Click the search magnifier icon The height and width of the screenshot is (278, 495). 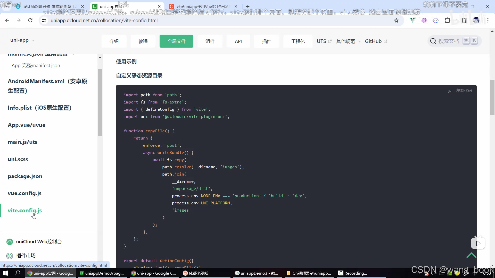click(x=433, y=41)
